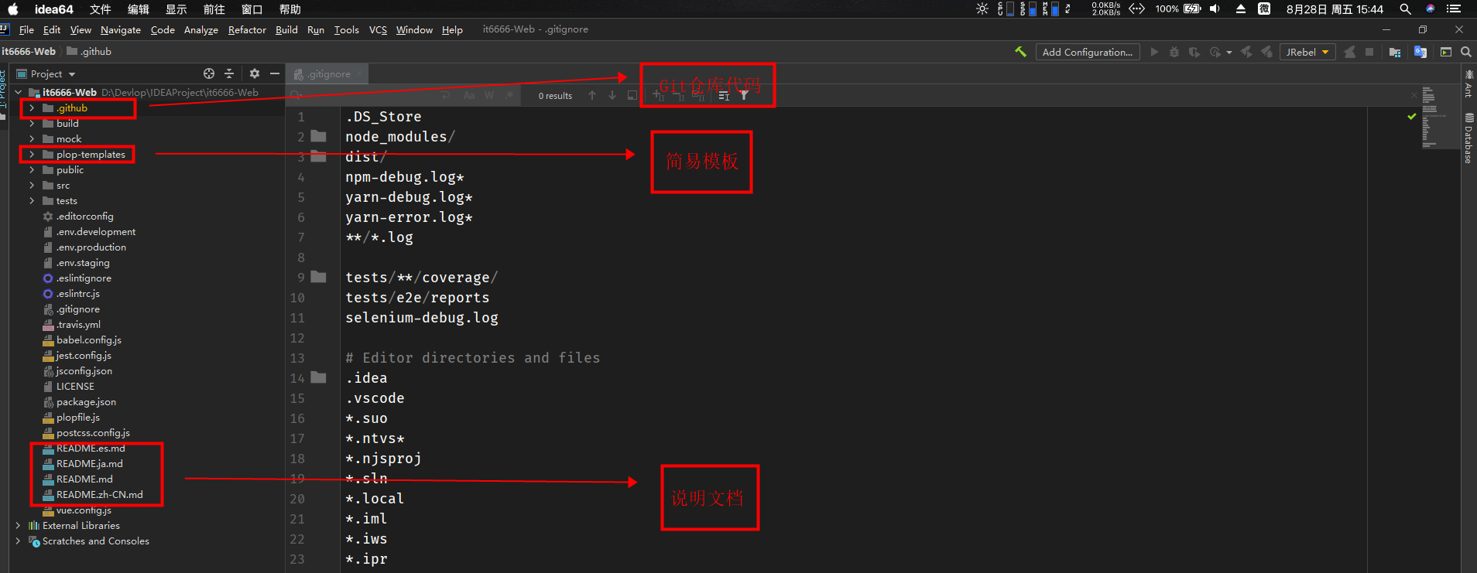The image size is (1477, 573).
Task: Open the VCS menu
Action: pos(378,29)
